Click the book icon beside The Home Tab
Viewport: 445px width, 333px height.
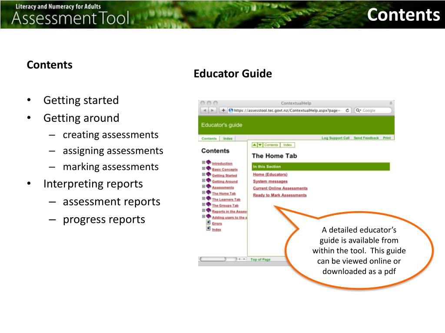tap(209, 192)
